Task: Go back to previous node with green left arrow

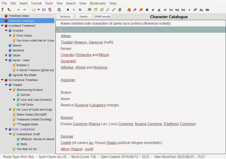Action: [18, 10]
